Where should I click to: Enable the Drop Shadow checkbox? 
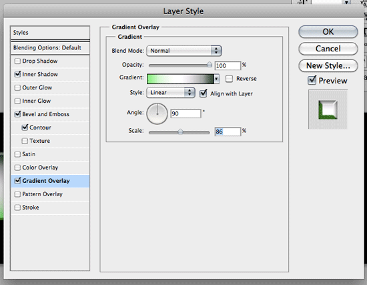click(17, 61)
